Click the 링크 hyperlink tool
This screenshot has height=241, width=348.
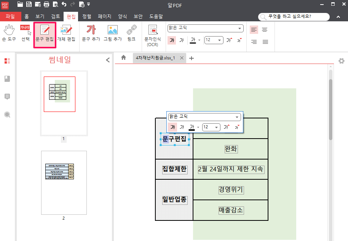pos(131,34)
